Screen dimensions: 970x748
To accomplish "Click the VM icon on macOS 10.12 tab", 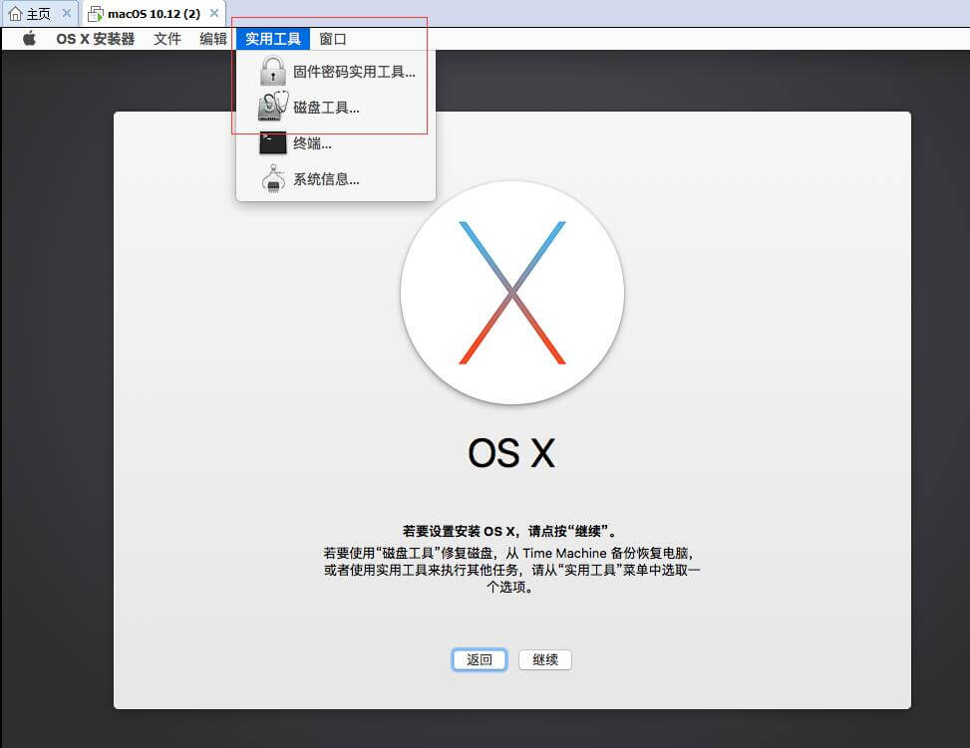I will [96, 14].
